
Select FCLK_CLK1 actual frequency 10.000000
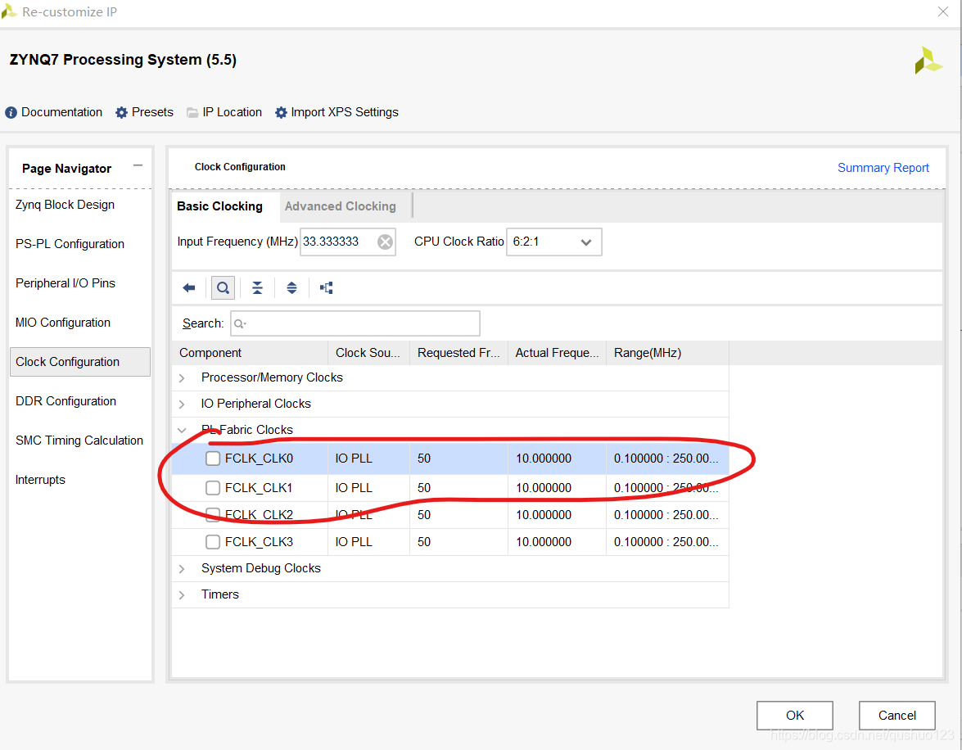click(557, 488)
